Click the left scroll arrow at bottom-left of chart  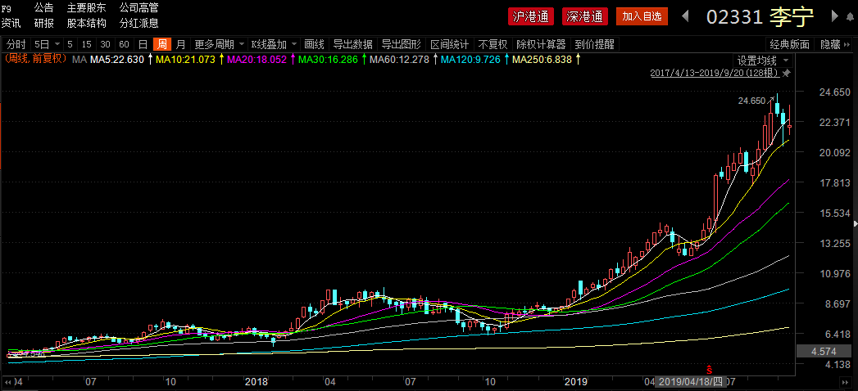[8, 381]
